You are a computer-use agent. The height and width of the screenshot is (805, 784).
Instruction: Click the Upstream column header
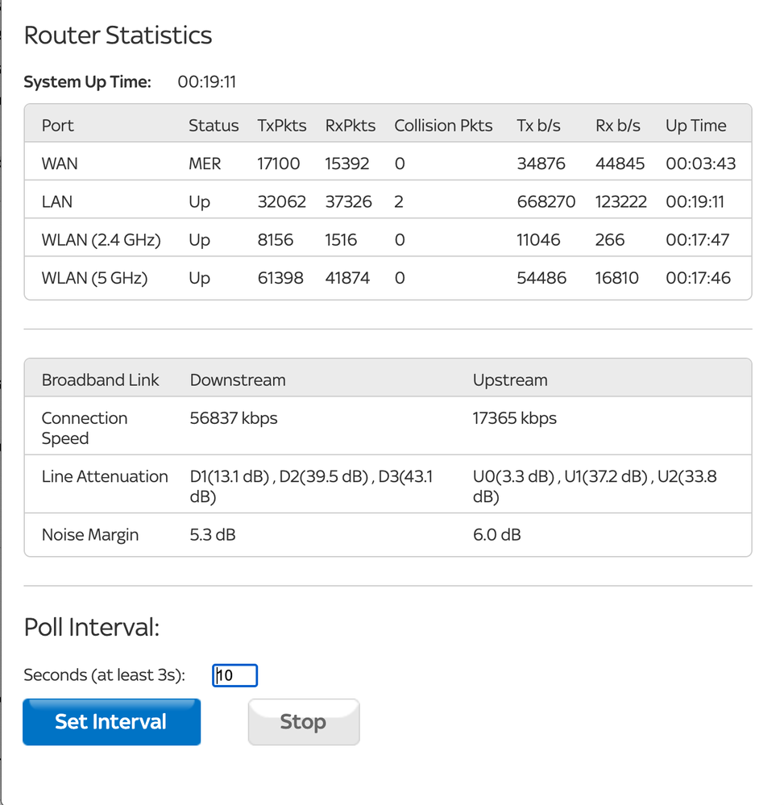tap(510, 380)
